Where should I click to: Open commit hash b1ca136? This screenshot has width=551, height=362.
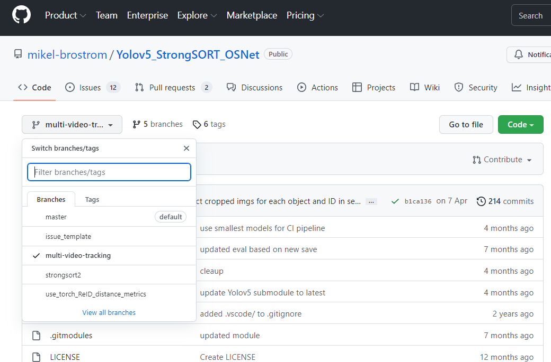pos(418,201)
